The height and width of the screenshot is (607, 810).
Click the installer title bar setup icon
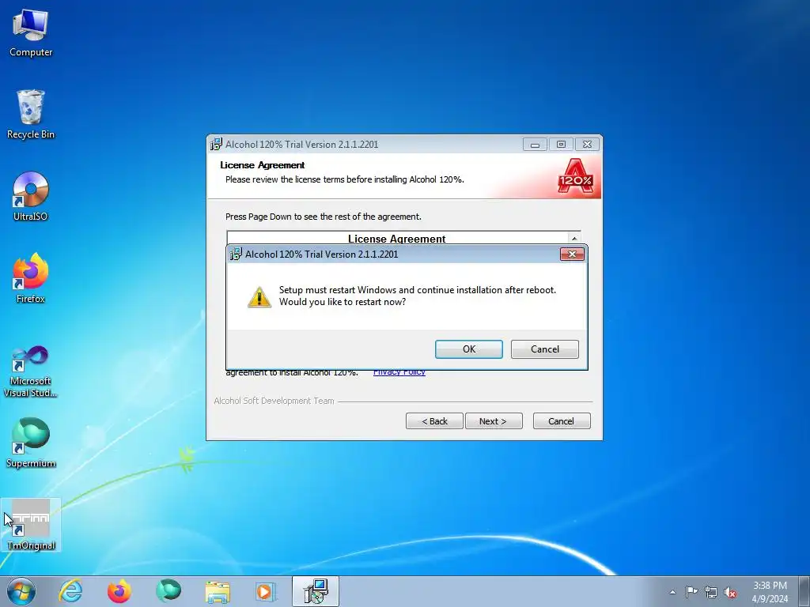pos(217,145)
